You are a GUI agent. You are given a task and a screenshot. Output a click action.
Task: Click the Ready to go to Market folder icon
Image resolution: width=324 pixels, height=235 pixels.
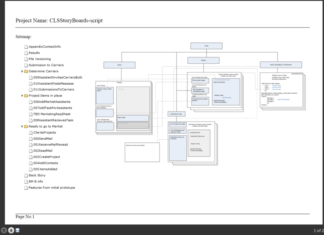pyautogui.click(x=26, y=126)
